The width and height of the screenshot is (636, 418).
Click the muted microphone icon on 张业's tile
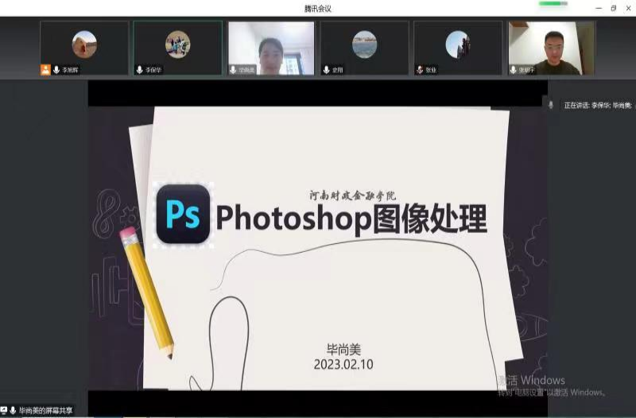(x=419, y=70)
